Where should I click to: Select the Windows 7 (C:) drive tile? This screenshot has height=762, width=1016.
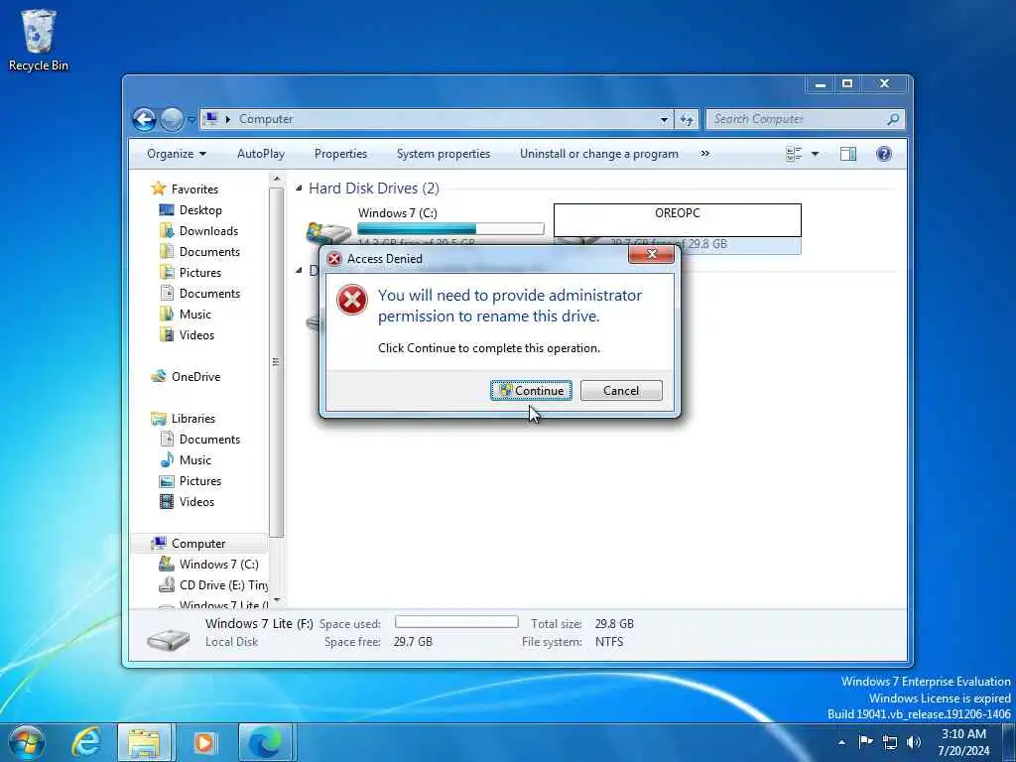(x=425, y=228)
